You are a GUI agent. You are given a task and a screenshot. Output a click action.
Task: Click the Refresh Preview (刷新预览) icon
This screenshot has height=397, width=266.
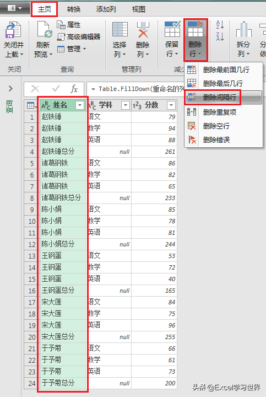coord(44,30)
